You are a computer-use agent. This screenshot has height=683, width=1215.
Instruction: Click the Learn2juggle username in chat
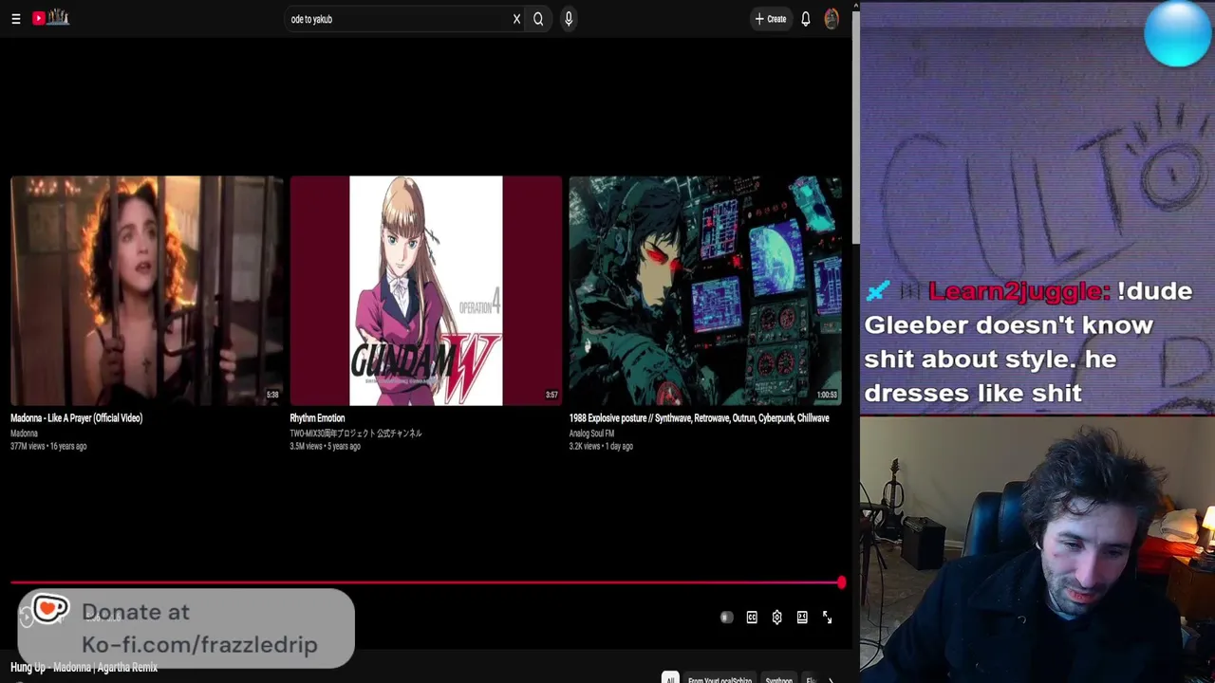1019,291
